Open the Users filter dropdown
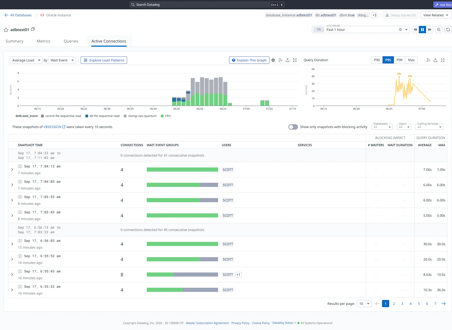Viewport: 452px width, 330px height. pyautogui.click(x=404, y=127)
